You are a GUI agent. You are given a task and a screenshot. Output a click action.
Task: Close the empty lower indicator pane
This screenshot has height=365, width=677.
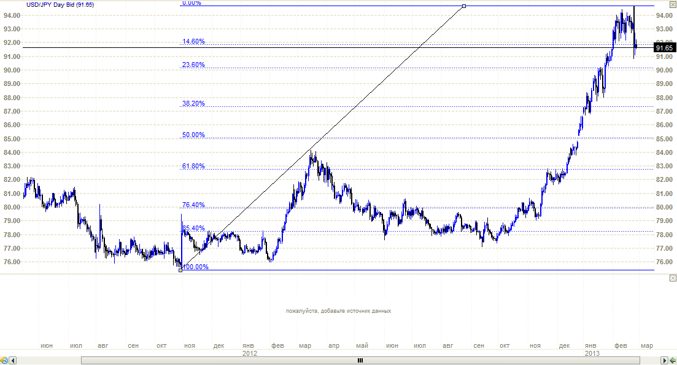[x=673, y=278]
